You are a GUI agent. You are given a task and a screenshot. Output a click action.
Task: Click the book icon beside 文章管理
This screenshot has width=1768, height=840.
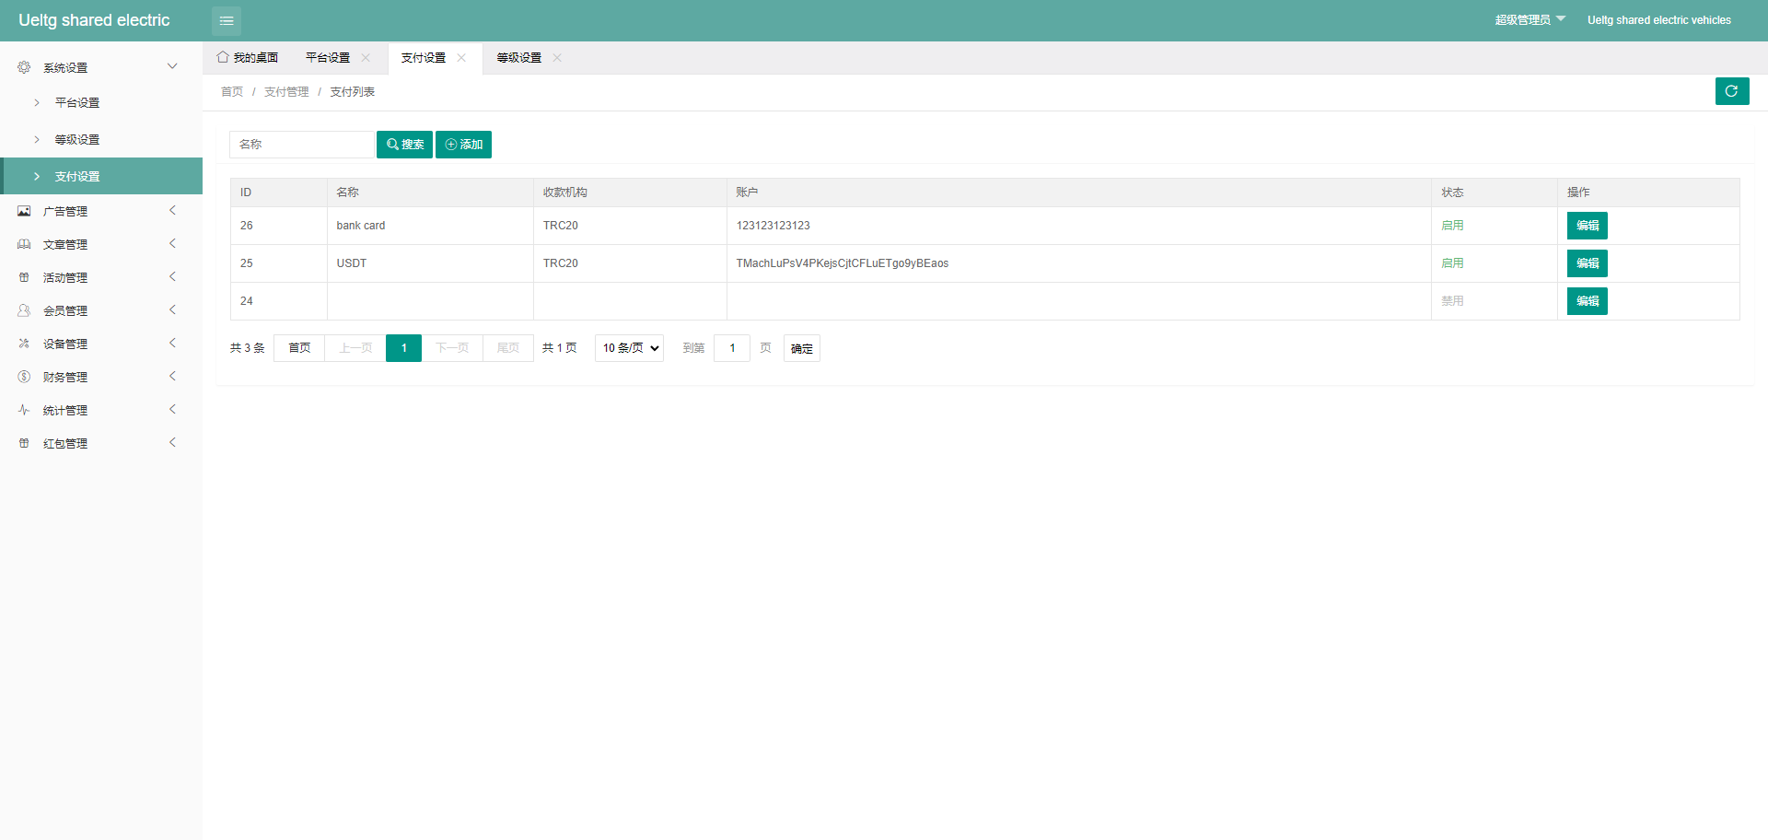click(24, 244)
